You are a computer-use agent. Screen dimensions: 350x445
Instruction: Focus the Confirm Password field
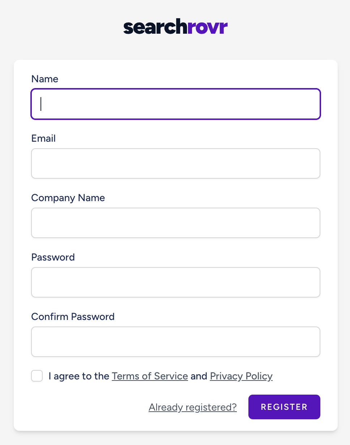pyautogui.click(x=176, y=342)
